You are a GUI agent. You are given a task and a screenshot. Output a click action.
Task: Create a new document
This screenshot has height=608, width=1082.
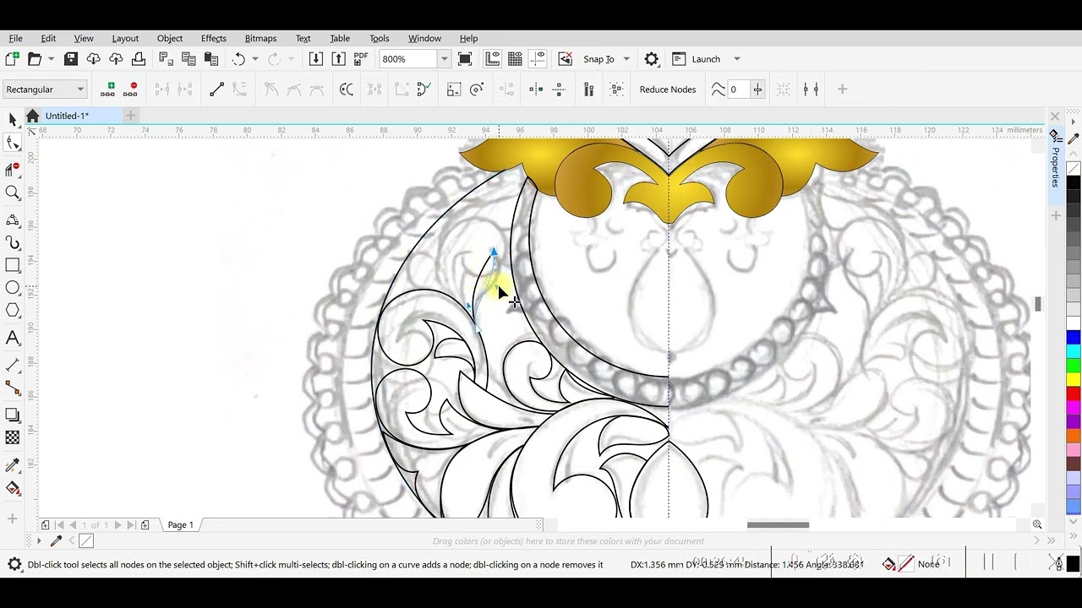(12, 59)
